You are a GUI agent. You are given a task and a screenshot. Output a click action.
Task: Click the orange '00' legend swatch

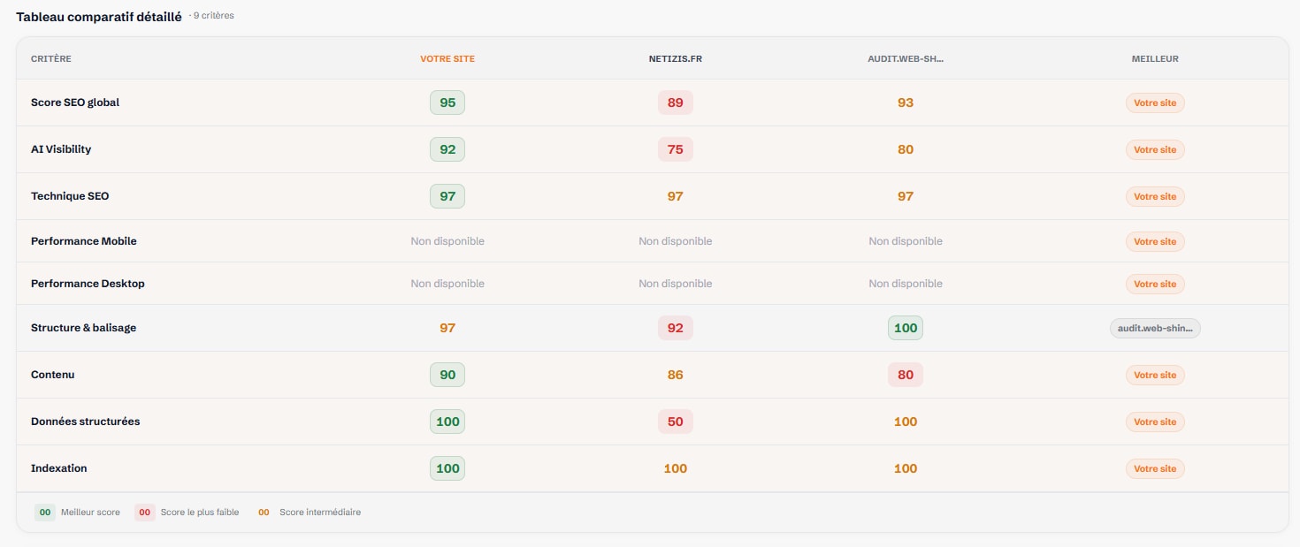tap(264, 512)
